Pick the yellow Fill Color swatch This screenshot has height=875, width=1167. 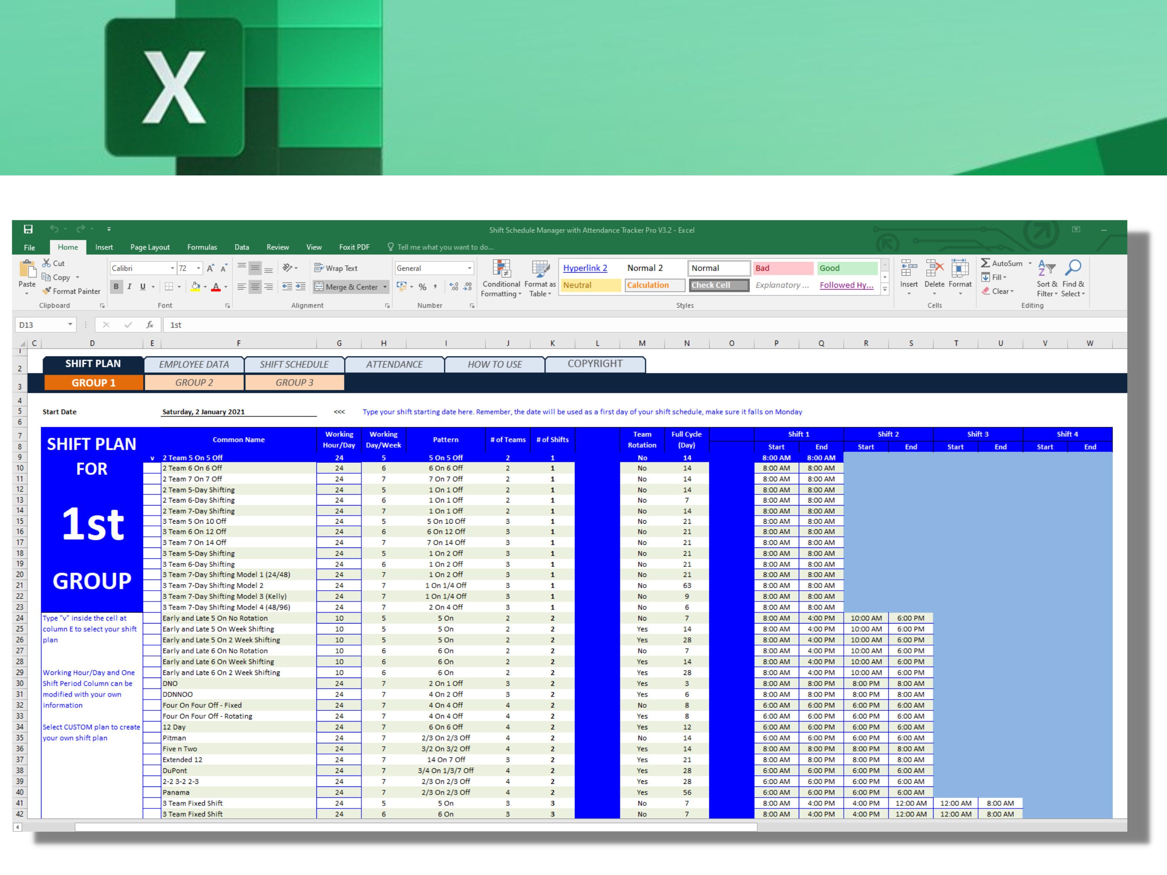pyautogui.click(x=194, y=287)
